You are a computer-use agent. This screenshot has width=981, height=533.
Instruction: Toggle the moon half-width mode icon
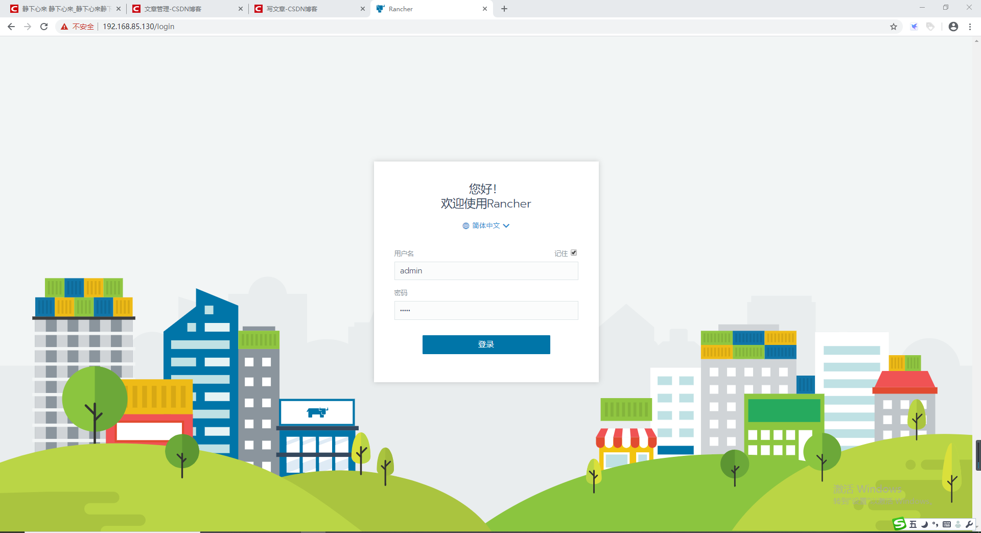point(924,524)
